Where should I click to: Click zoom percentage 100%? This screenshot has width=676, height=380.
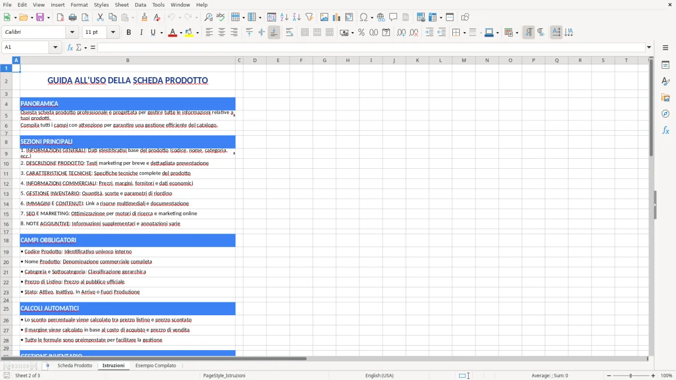click(x=666, y=375)
